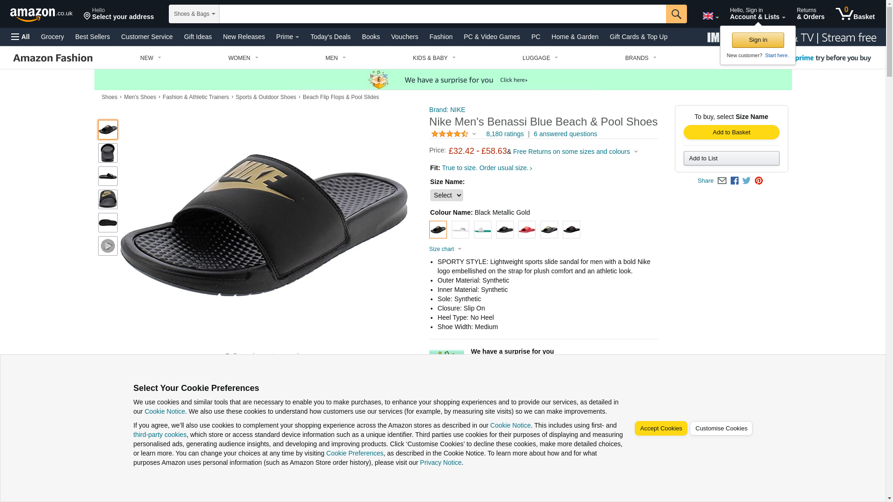Play the product video thumbnail
The height and width of the screenshot is (502, 893).
[107, 246]
